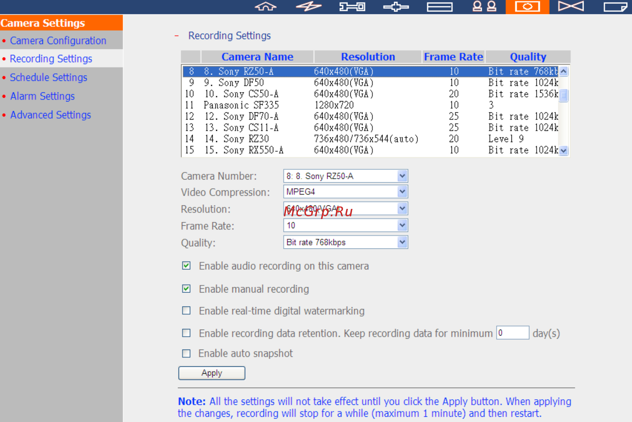This screenshot has width=632, height=422.
Task: Click the network settings connector icon
Action: pyautogui.click(x=396, y=7)
